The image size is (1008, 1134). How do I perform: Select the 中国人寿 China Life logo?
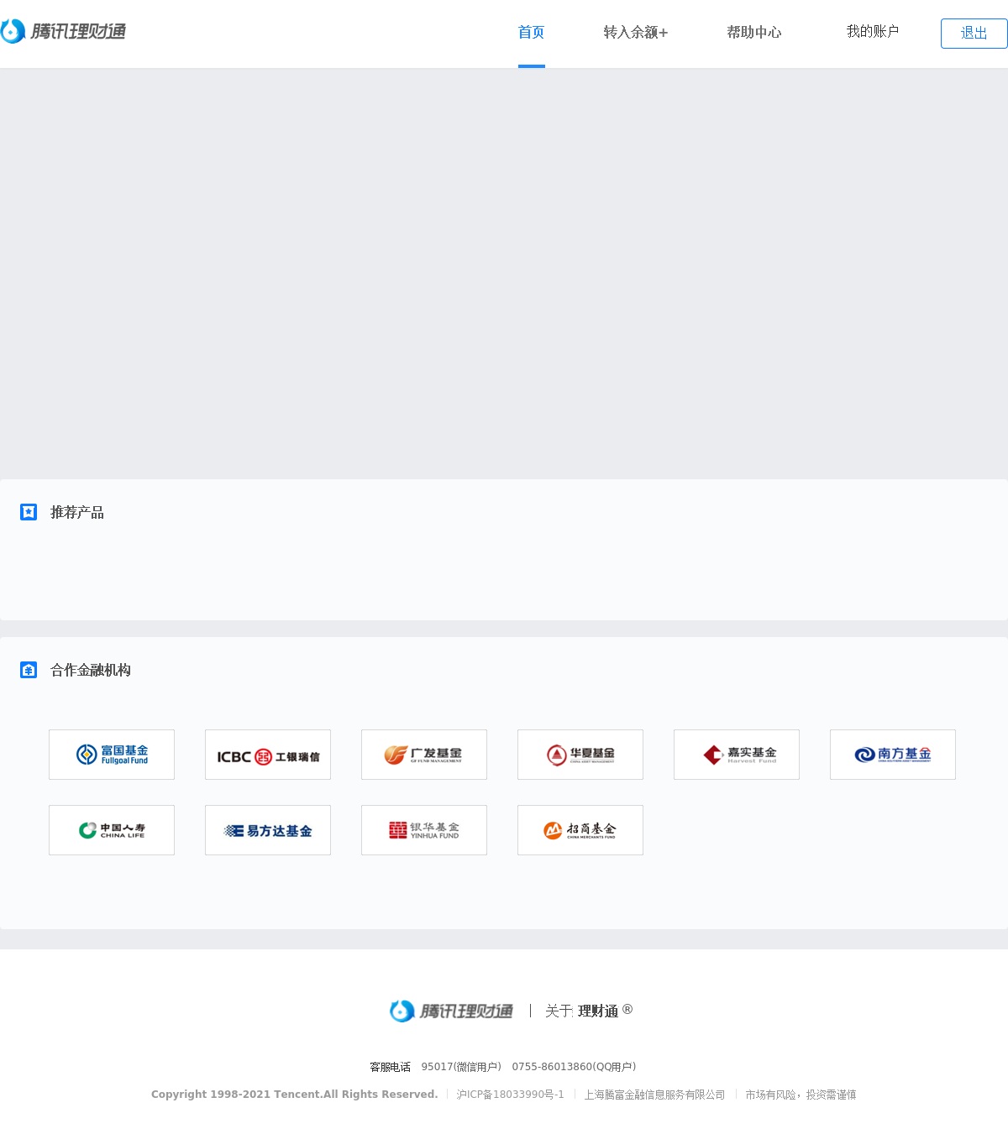pyautogui.click(x=112, y=830)
